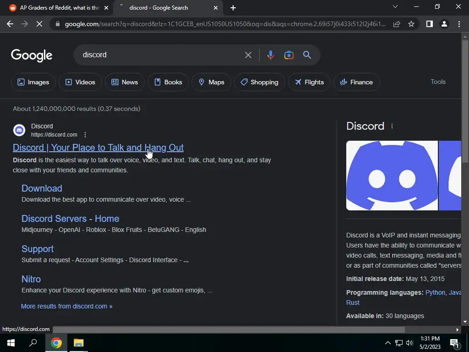
Task: Click the Rust programming language link
Action: coord(353,302)
